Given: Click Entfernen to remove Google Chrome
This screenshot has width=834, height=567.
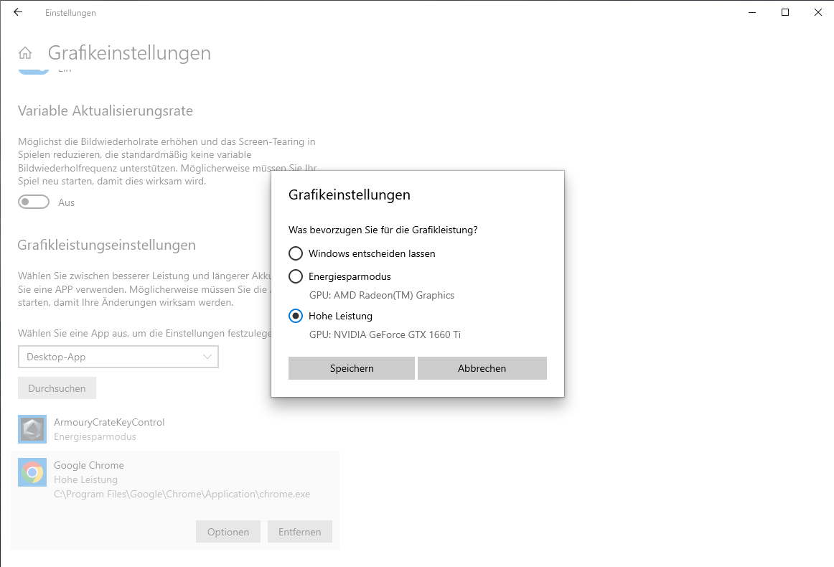Looking at the screenshot, I should pos(300,532).
